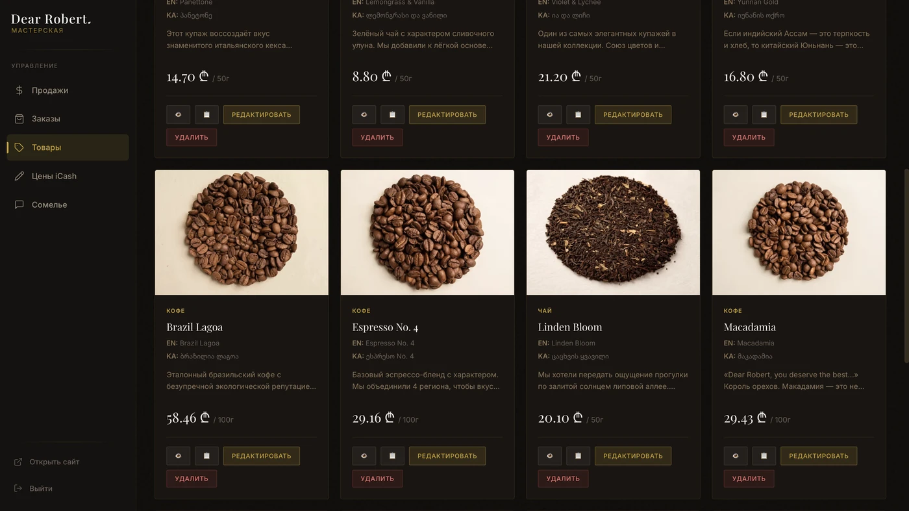Click clipboard icon on Linden Bloom card

[x=579, y=456]
